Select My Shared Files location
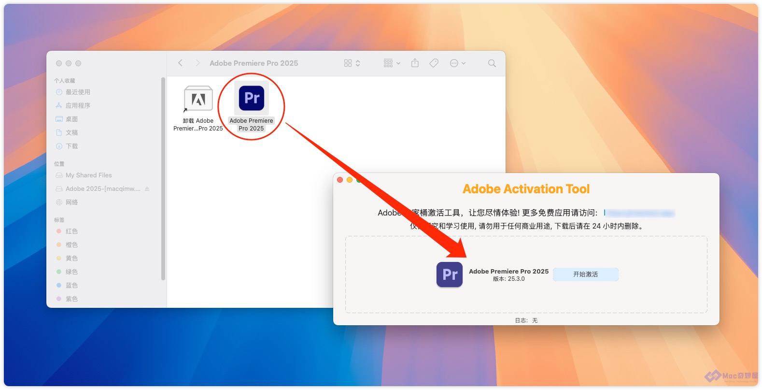The width and height of the screenshot is (762, 390). tap(88, 175)
